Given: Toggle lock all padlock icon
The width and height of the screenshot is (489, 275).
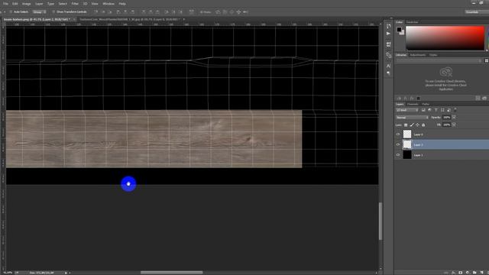Looking at the screenshot, I should click(x=423, y=125).
